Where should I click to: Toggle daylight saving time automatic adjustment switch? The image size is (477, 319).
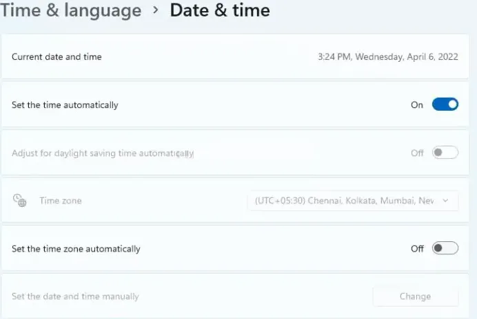445,153
